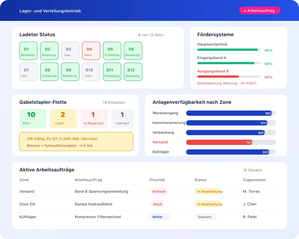Screen dimensions: 299x239
Task: Toggle the Kritisch priority badge
Action: pos(159,191)
